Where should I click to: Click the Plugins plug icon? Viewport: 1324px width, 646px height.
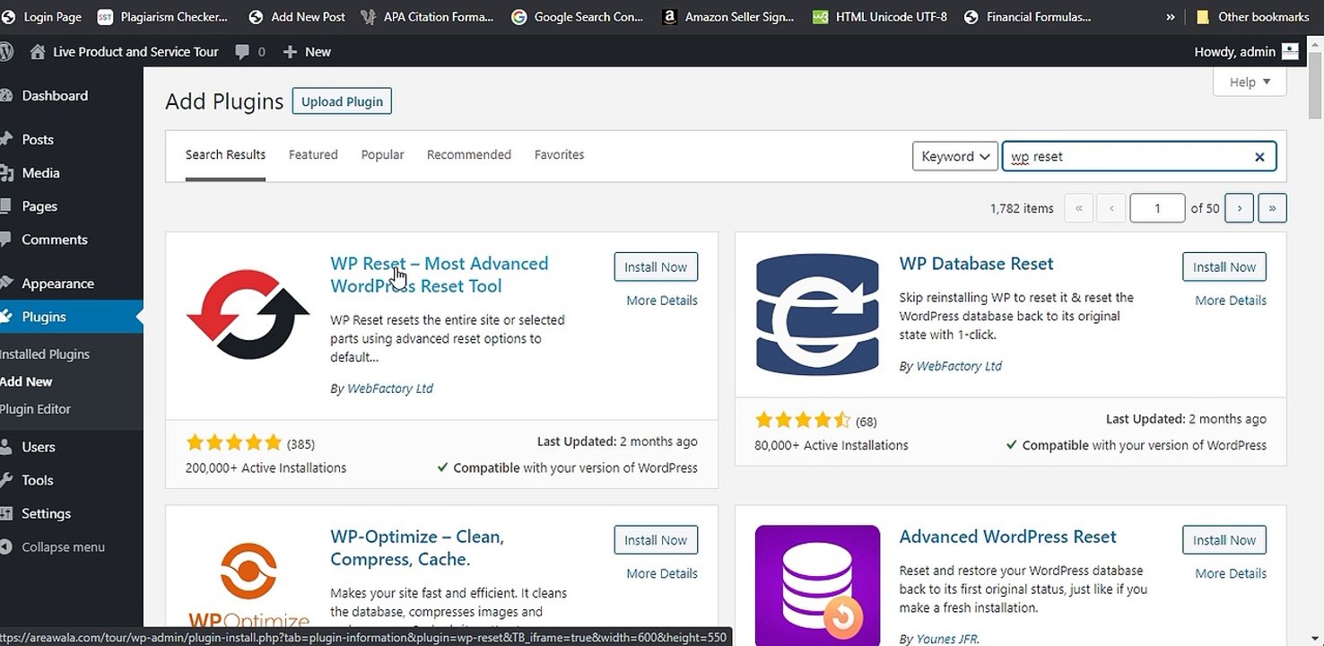[6, 316]
